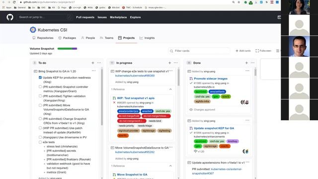Viewport: 318px width, 179px height.
Task: Bookmark this page with the star icon
Action: coord(238,2)
